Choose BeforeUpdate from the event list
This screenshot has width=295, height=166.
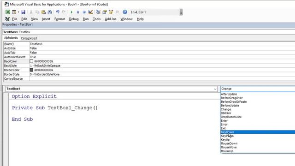tap(258, 106)
